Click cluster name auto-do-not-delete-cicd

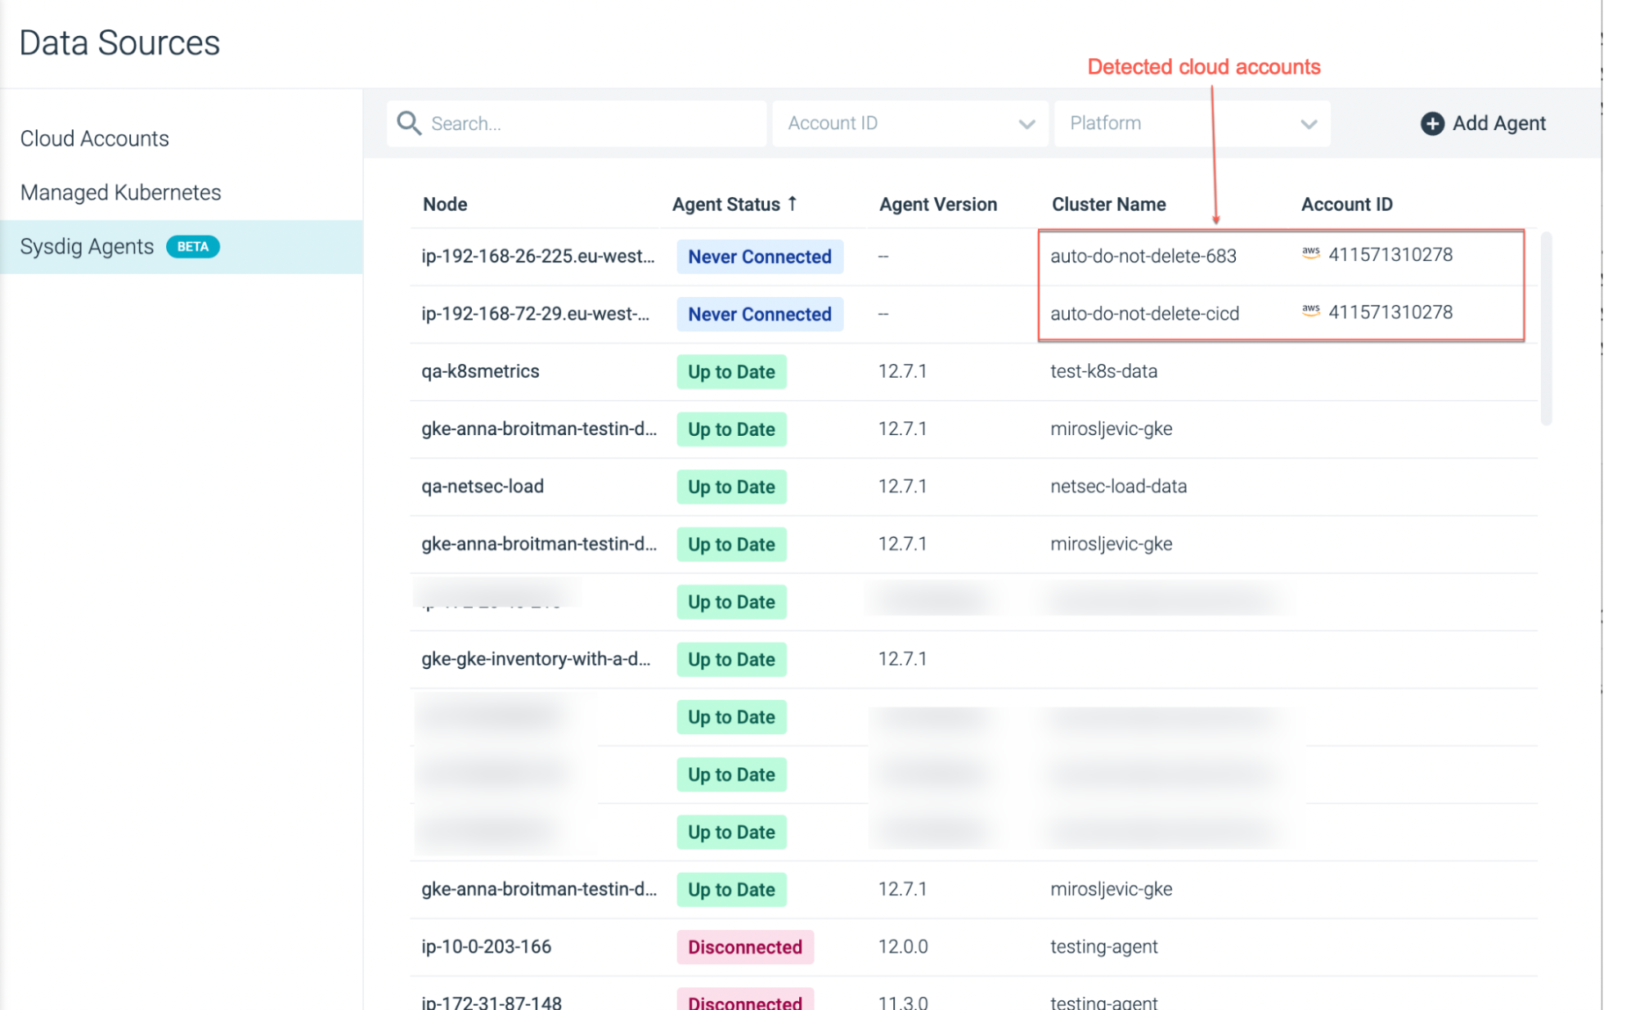pyautogui.click(x=1144, y=314)
